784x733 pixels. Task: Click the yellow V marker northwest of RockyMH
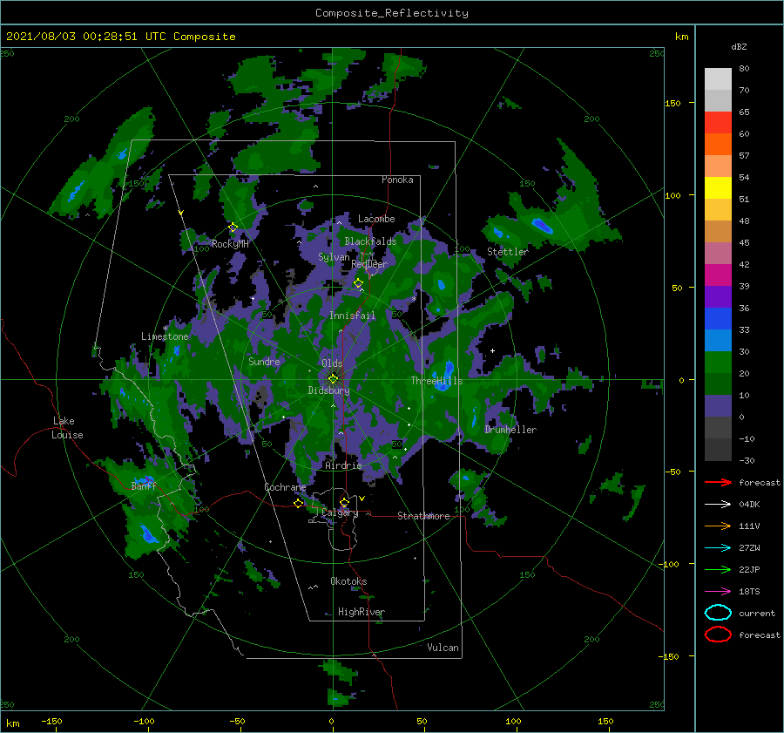tap(180, 213)
